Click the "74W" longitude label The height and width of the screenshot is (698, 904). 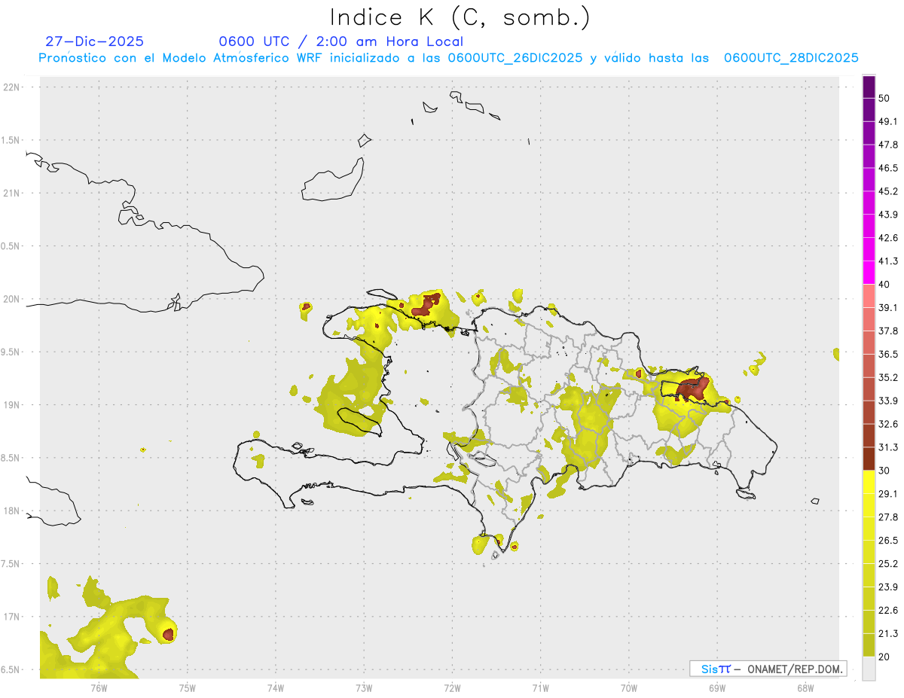tap(276, 687)
